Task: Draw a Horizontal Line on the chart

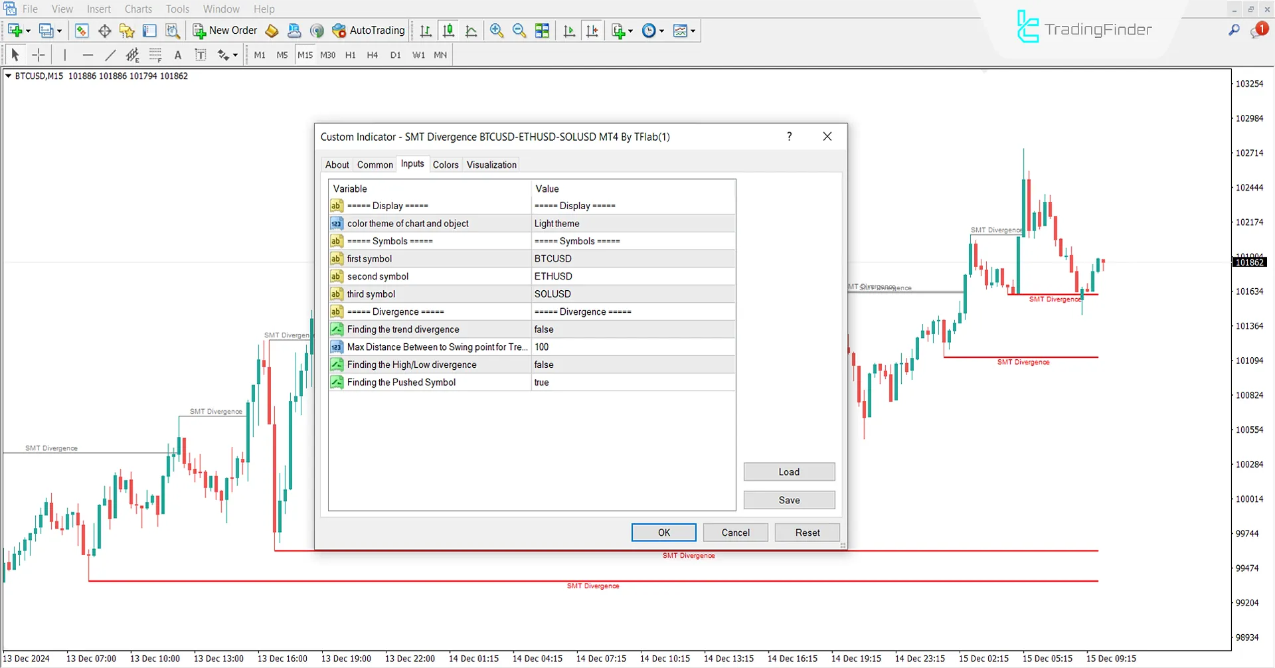Action: (88, 54)
